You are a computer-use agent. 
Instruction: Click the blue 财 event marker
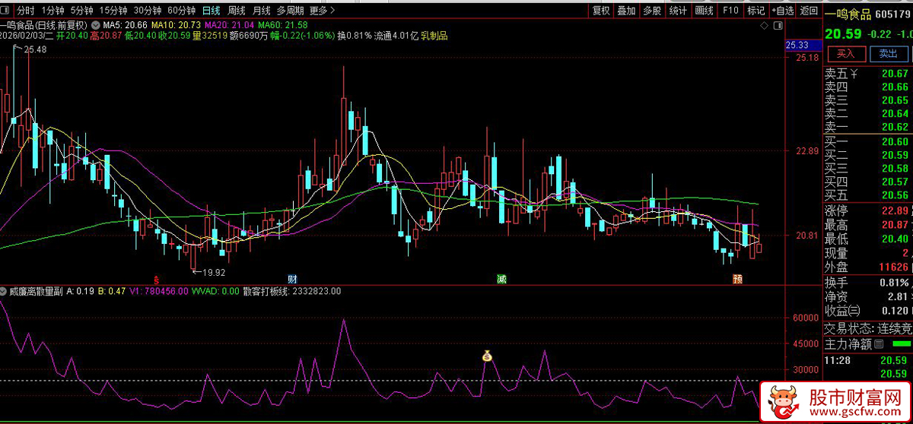click(x=292, y=279)
